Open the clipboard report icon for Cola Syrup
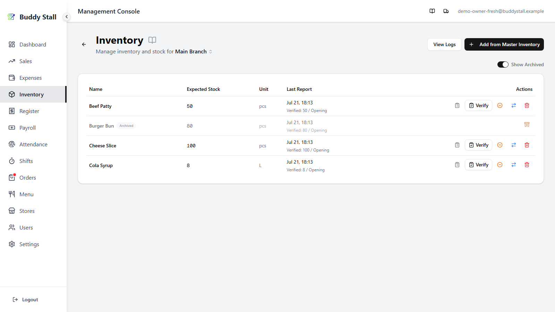Image resolution: width=555 pixels, height=312 pixels. [457, 165]
